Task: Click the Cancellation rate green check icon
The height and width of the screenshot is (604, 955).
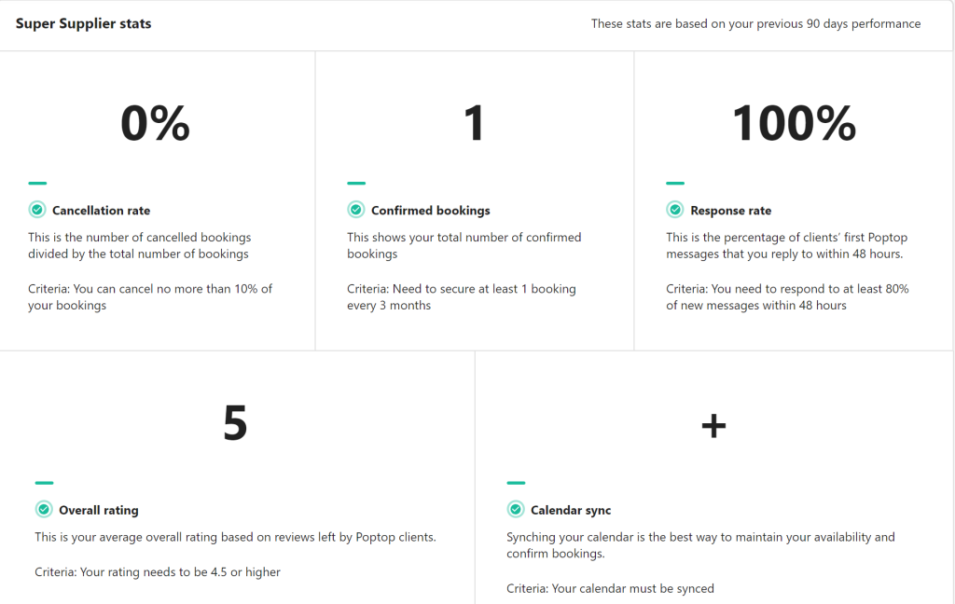Action: (x=37, y=210)
